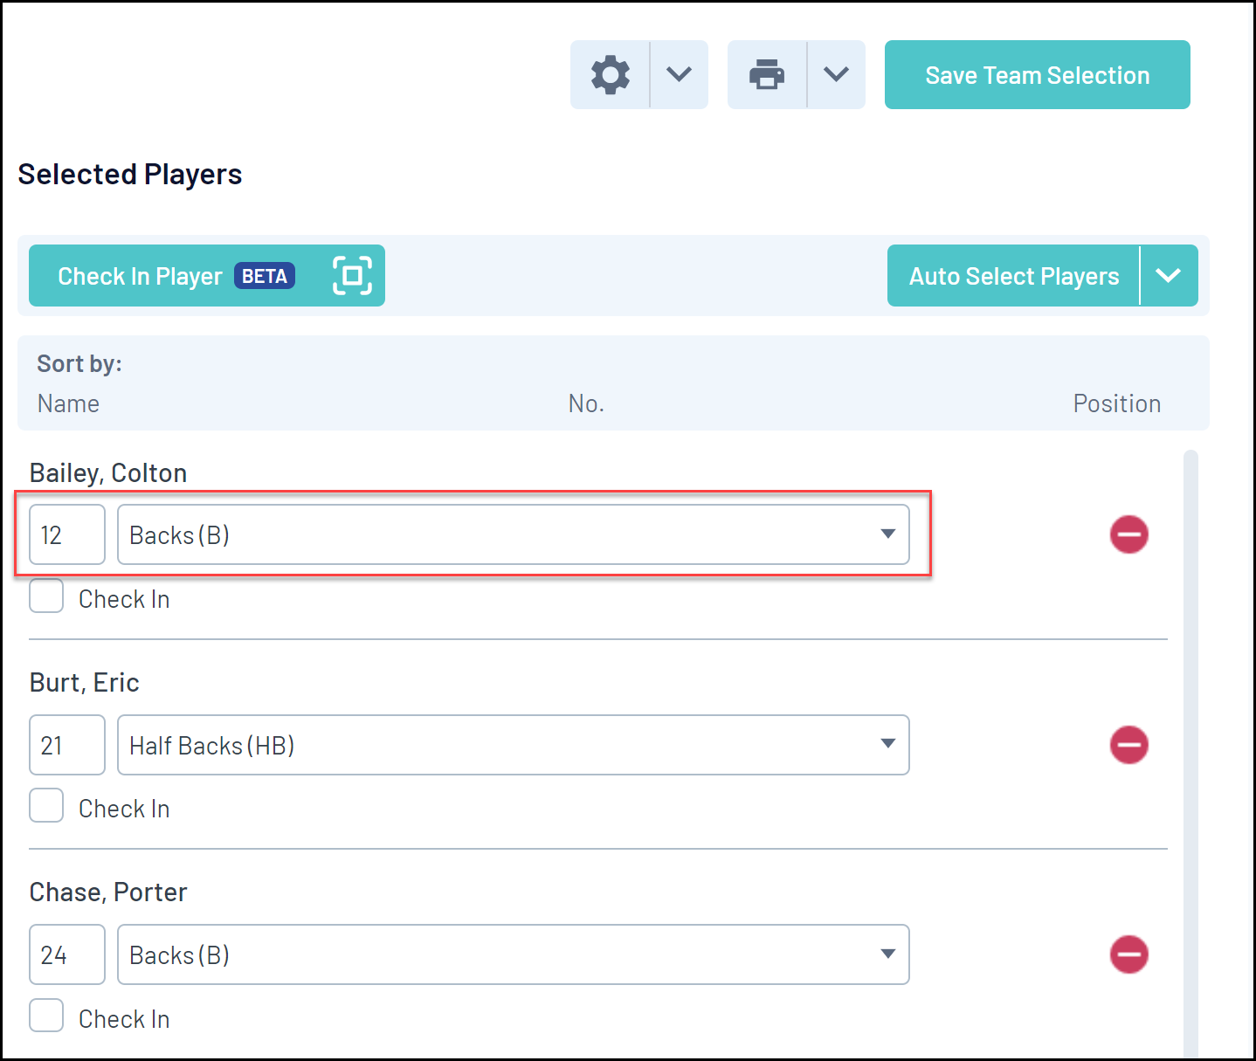1256x1061 pixels.
Task: Remove Burt, Eric using red minus icon
Action: (1128, 745)
